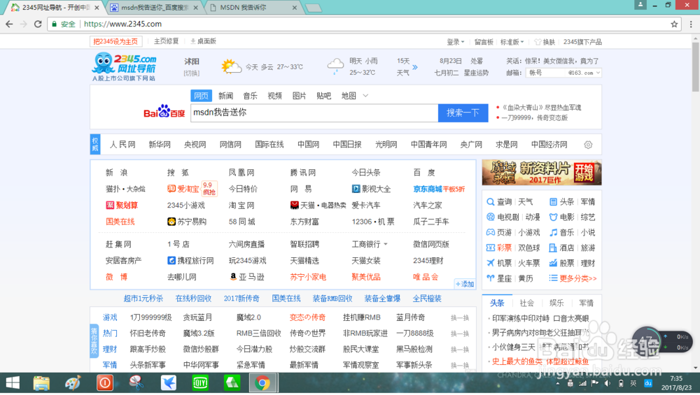
Task: Reload the page with refresh icon
Action: coord(38,24)
